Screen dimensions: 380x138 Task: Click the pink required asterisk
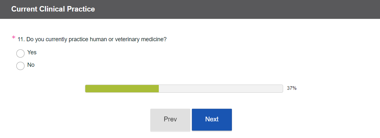point(13,38)
